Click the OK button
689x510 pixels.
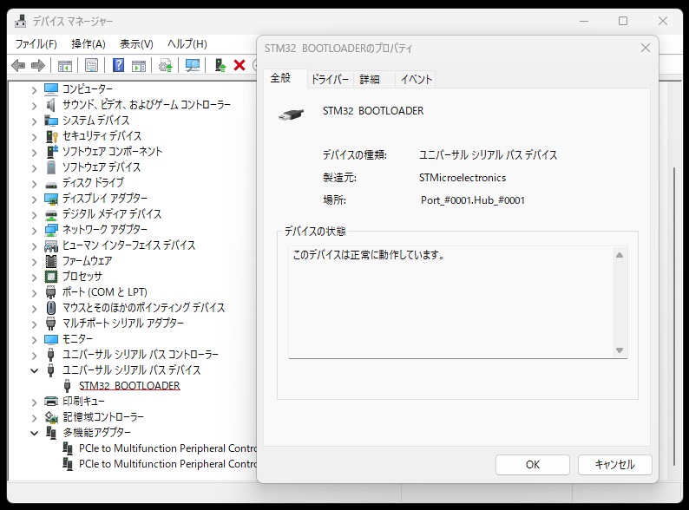(533, 465)
